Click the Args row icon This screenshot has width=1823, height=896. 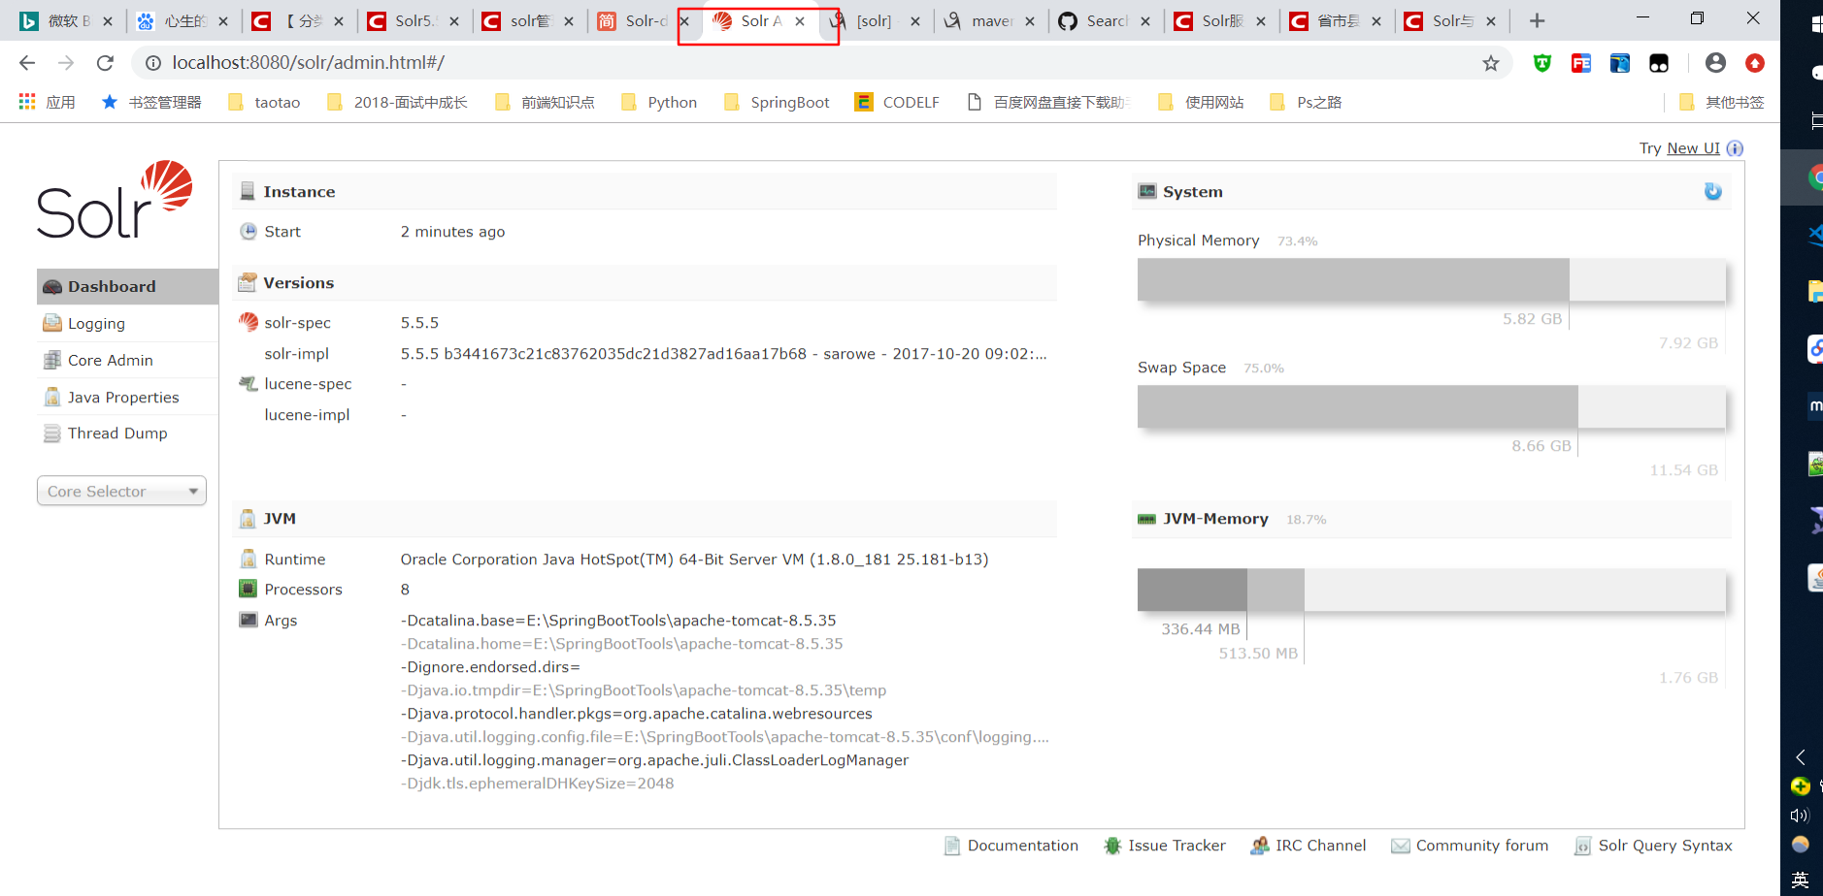pos(249,620)
